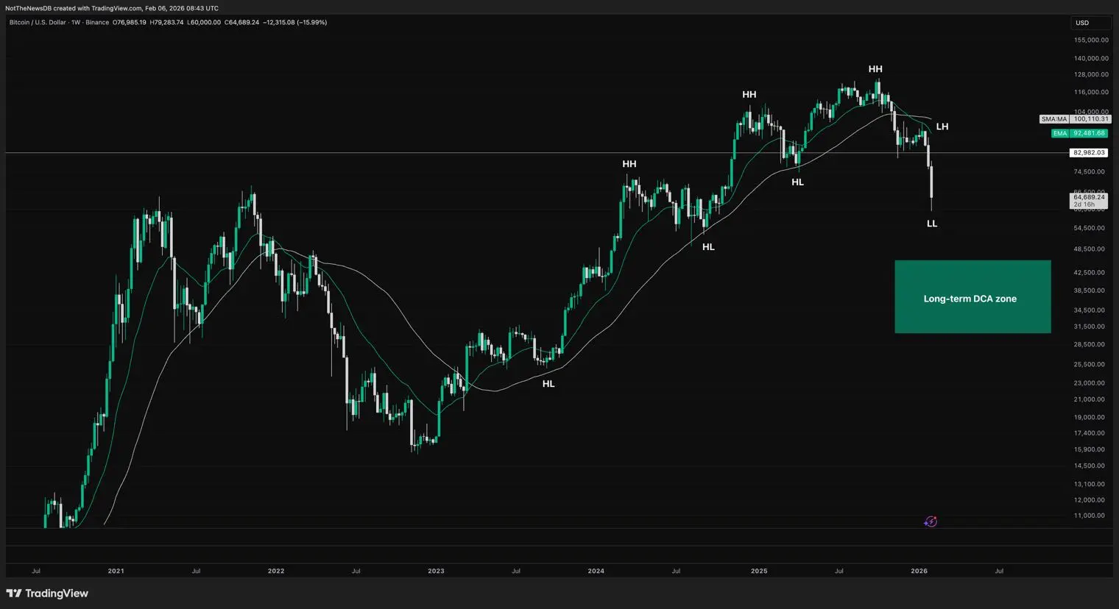Click 31,500.00 on the price axis
The width and height of the screenshot is (1119, 609).
1090,326
